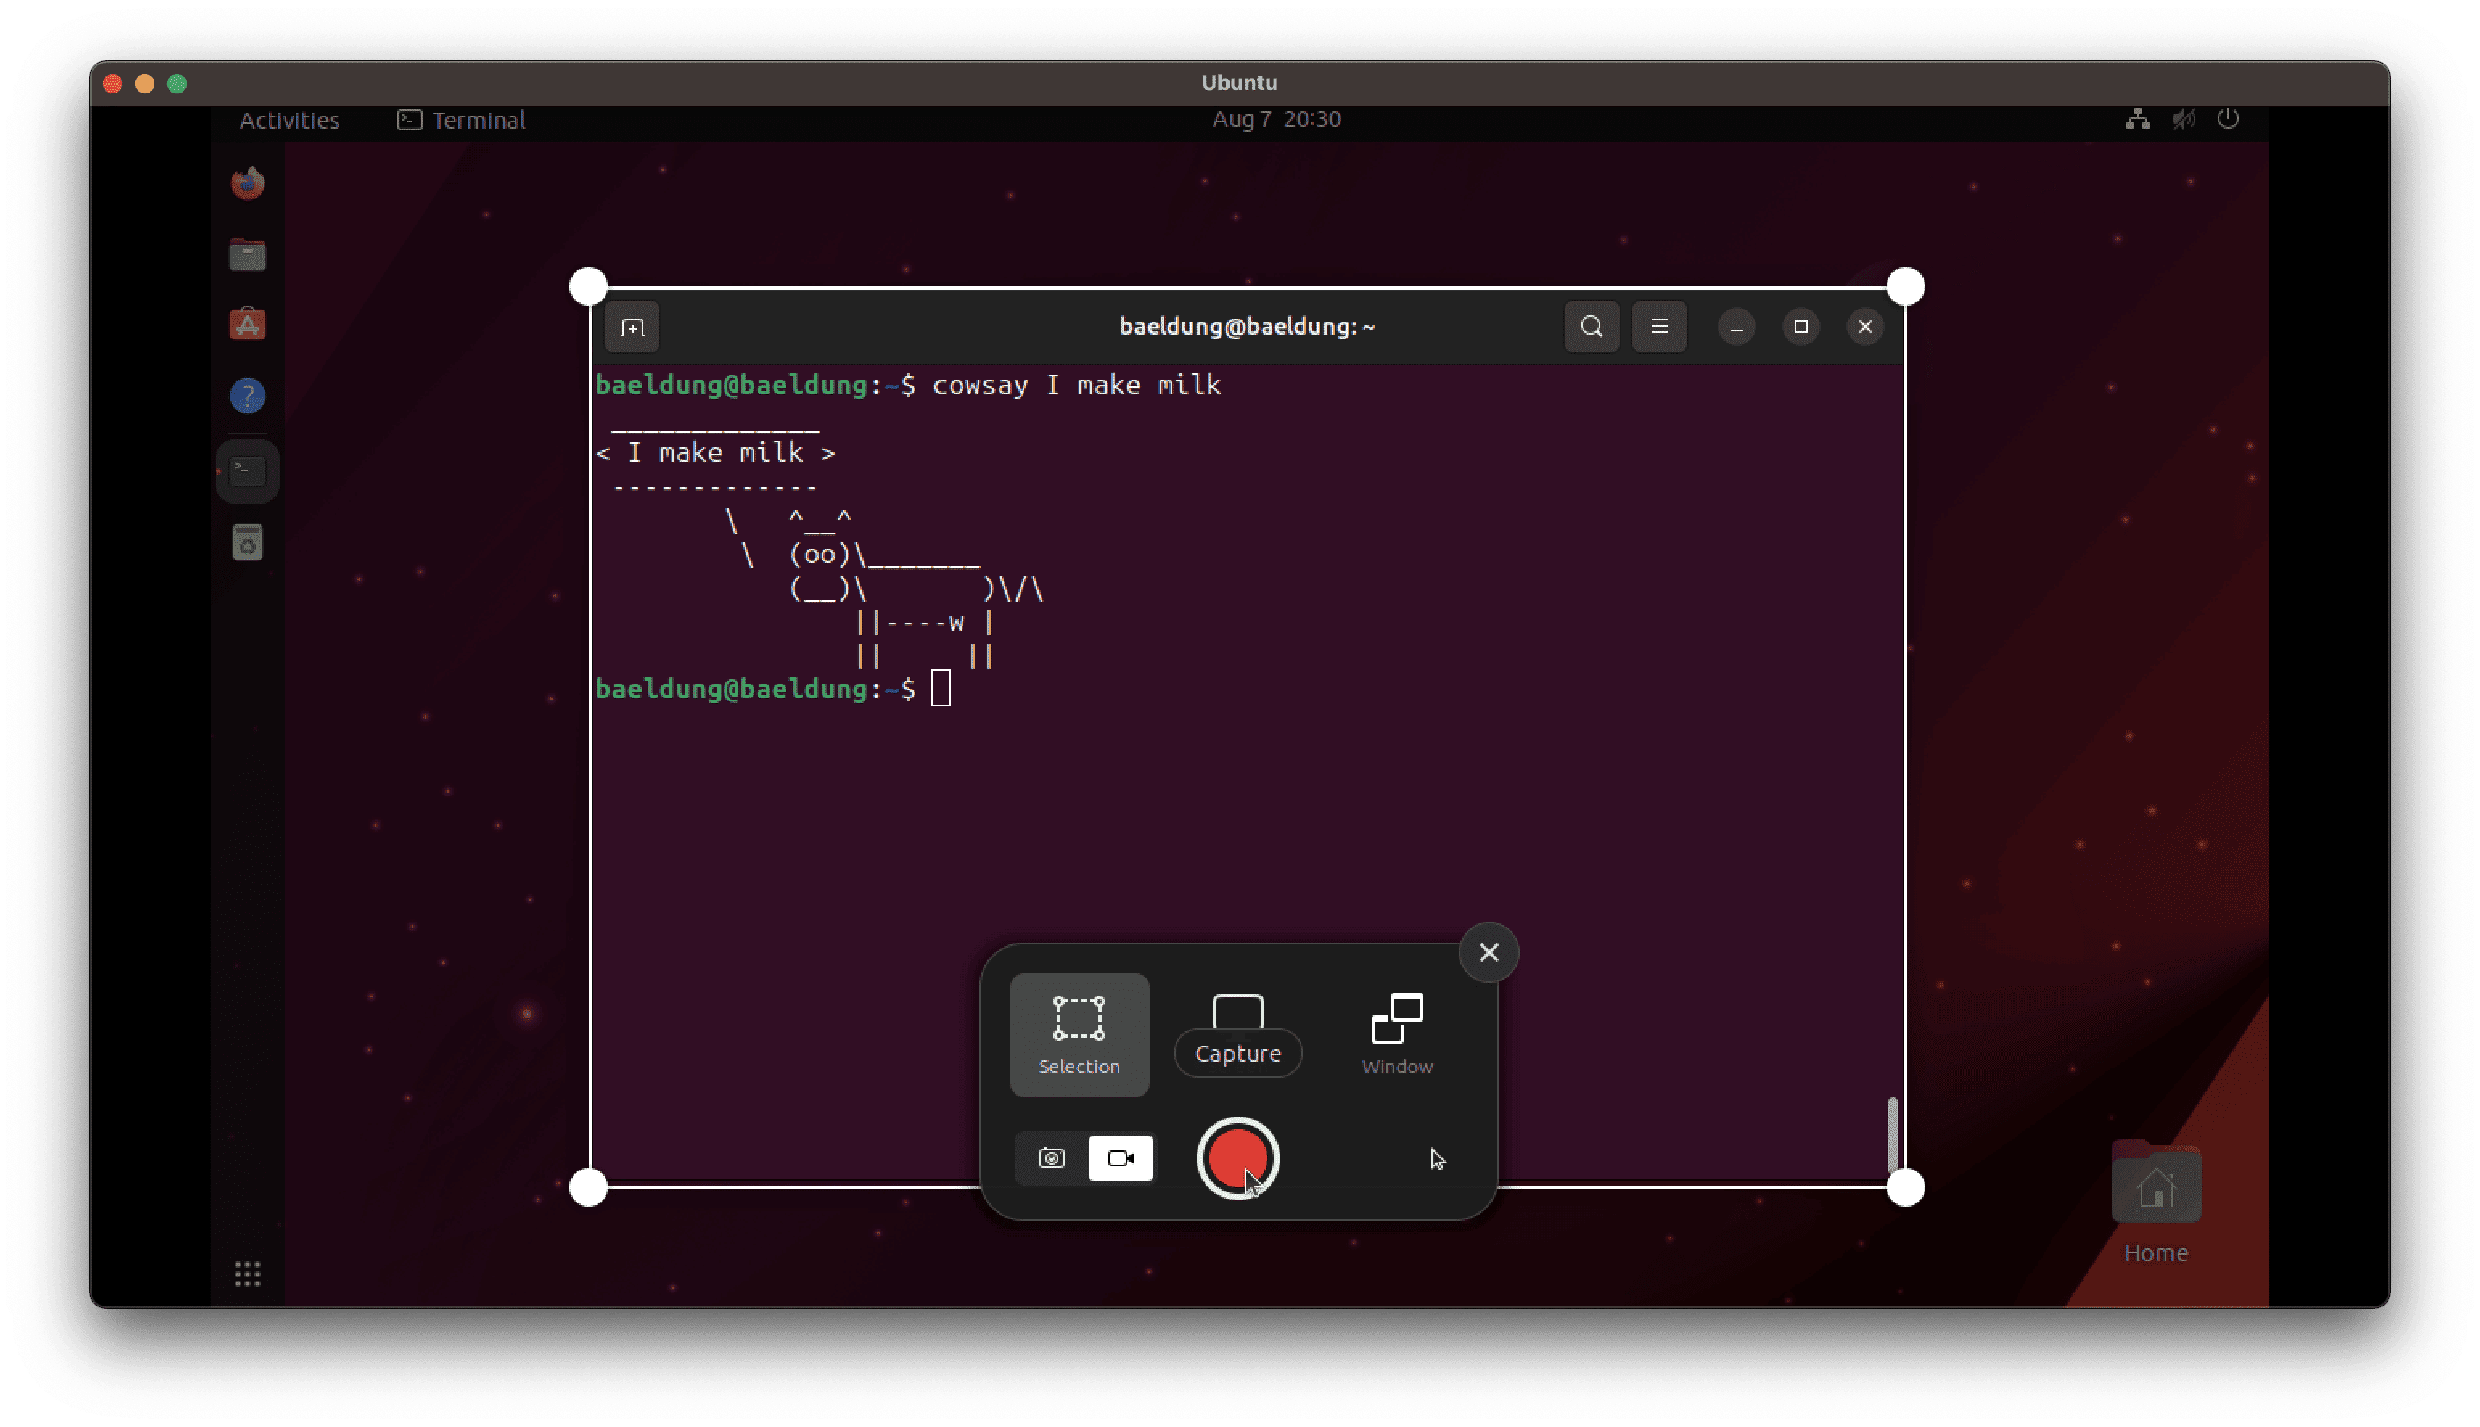Minimize the Ubuntu VM window
2480x1427 pixels.
pos(145,84)
